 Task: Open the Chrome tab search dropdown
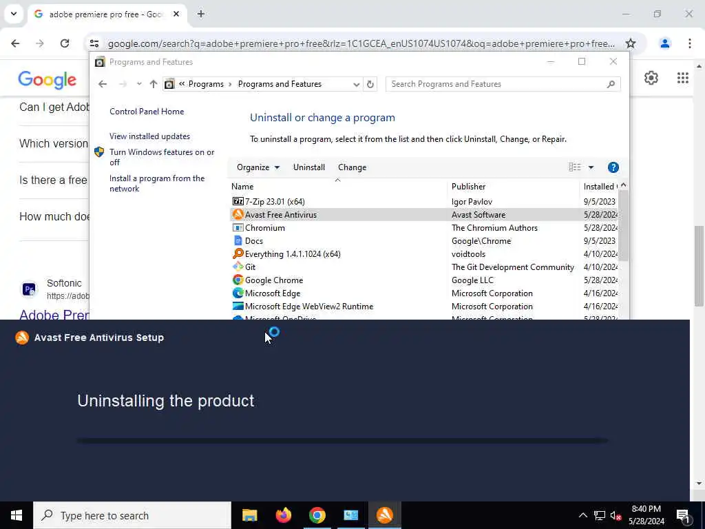tap(14, 14)
